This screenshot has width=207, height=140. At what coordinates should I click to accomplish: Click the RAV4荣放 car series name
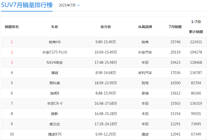[x=55, y=62]
